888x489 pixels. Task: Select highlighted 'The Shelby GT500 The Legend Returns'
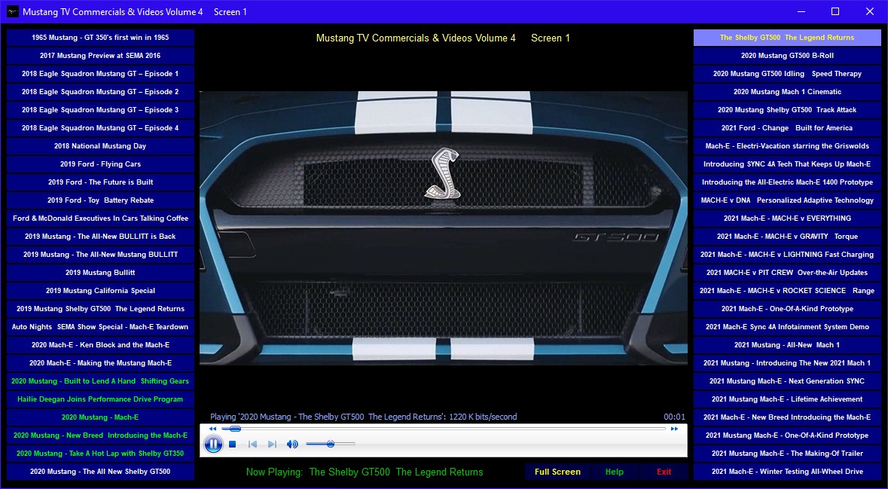click(787, 38)
